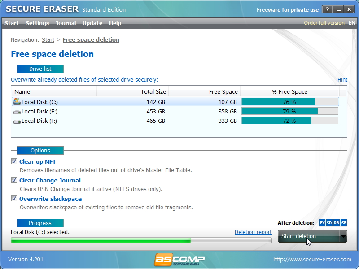Click the 72 % free space bar
The image size is (359, 269).
click(x=290, y=121)
